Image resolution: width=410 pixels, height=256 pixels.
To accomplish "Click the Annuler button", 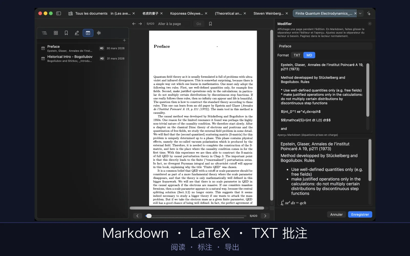I will 336,215.
